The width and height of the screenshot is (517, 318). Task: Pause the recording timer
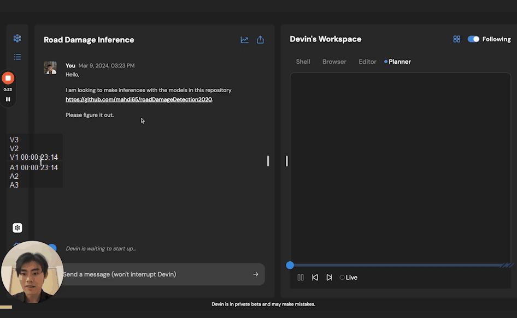pos(8,99)
